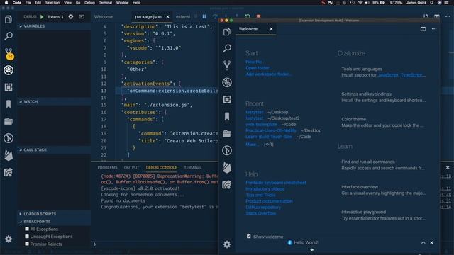Open launch configuration gear in Debug toolbar
This screenshot has height=255, width=454.
tap(71, 17)
